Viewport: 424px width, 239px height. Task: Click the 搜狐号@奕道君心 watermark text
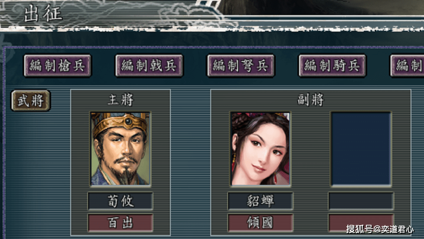coord(380,229)
